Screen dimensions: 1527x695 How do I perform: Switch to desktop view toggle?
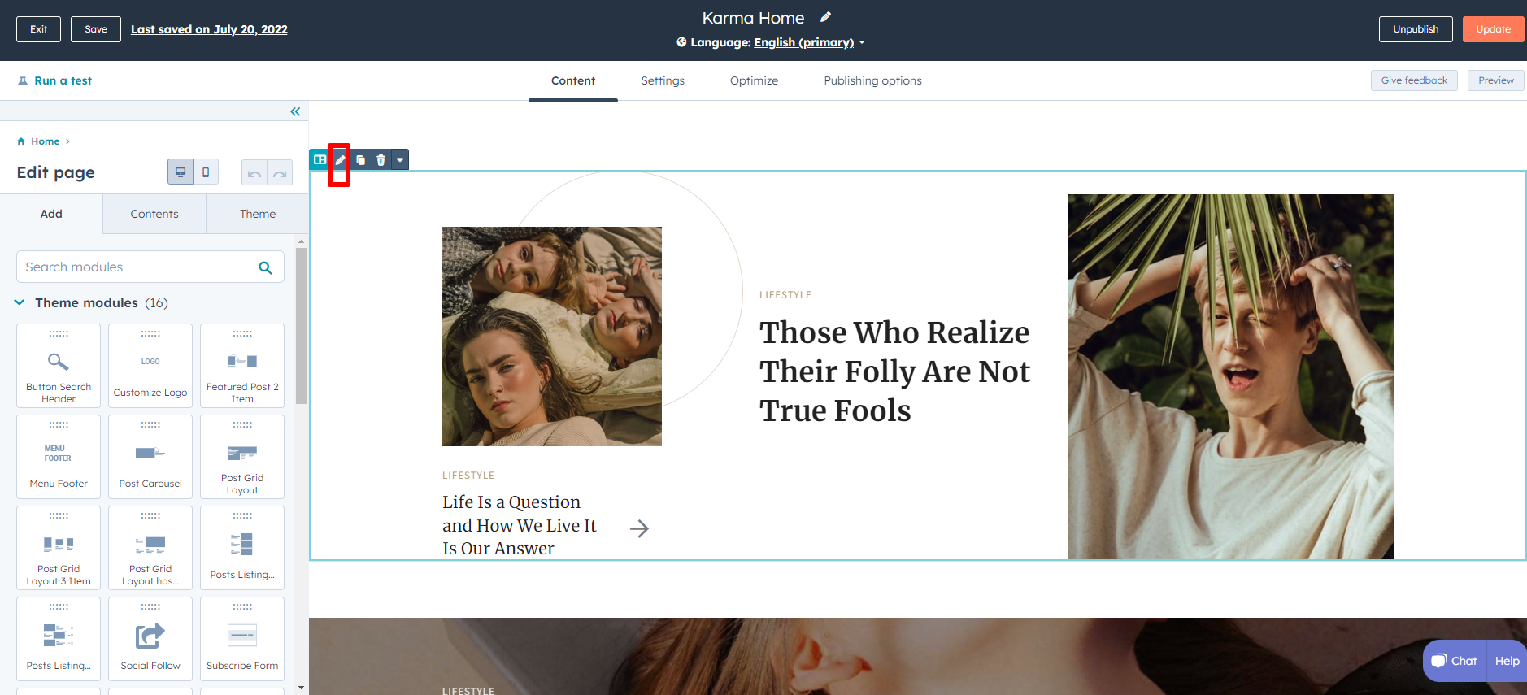tap(181, 172)
